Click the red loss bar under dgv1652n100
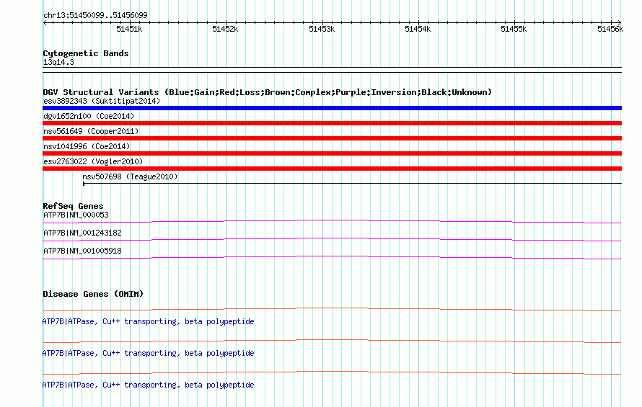The image size is (642, 407). tap(332, 123)
